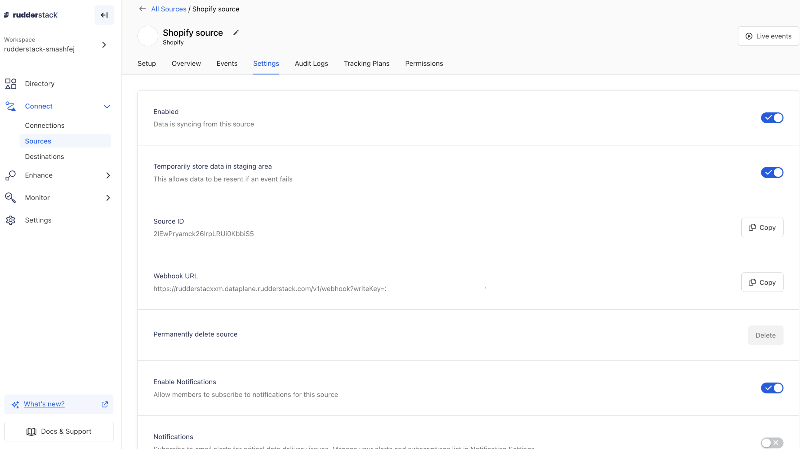The height and width of the screenshot is (450, 800).
Task: Click the pencil icon to rename Shopify source
Action: [x=236, y=32]
